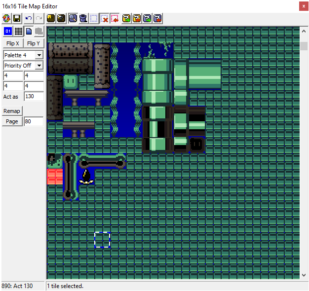The width and height of the screenshot is (309, 291).
Task: Click the vertical scrollbar thumb
Action: click(x=304, y=46)
